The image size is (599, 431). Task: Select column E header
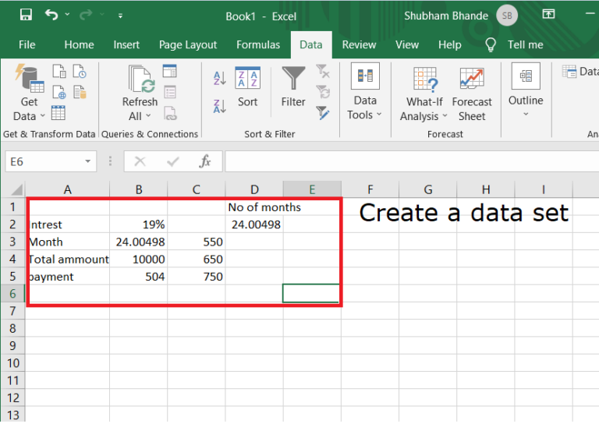click(x=312, y=189)
